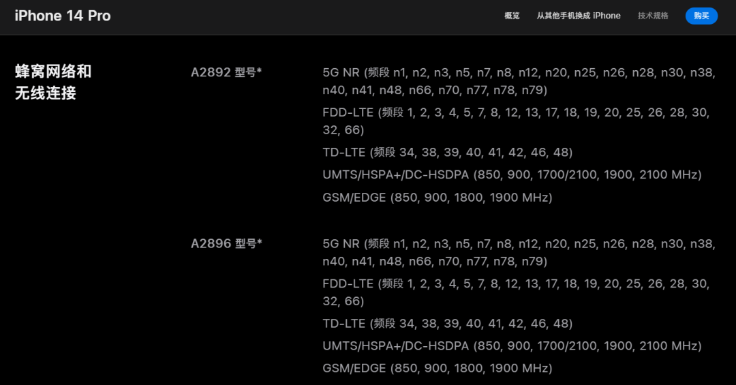Click the A2896 FDD-LTE bands line
Image resolution: width=736 pixels, height=385 pixels.
click(516, 292)
